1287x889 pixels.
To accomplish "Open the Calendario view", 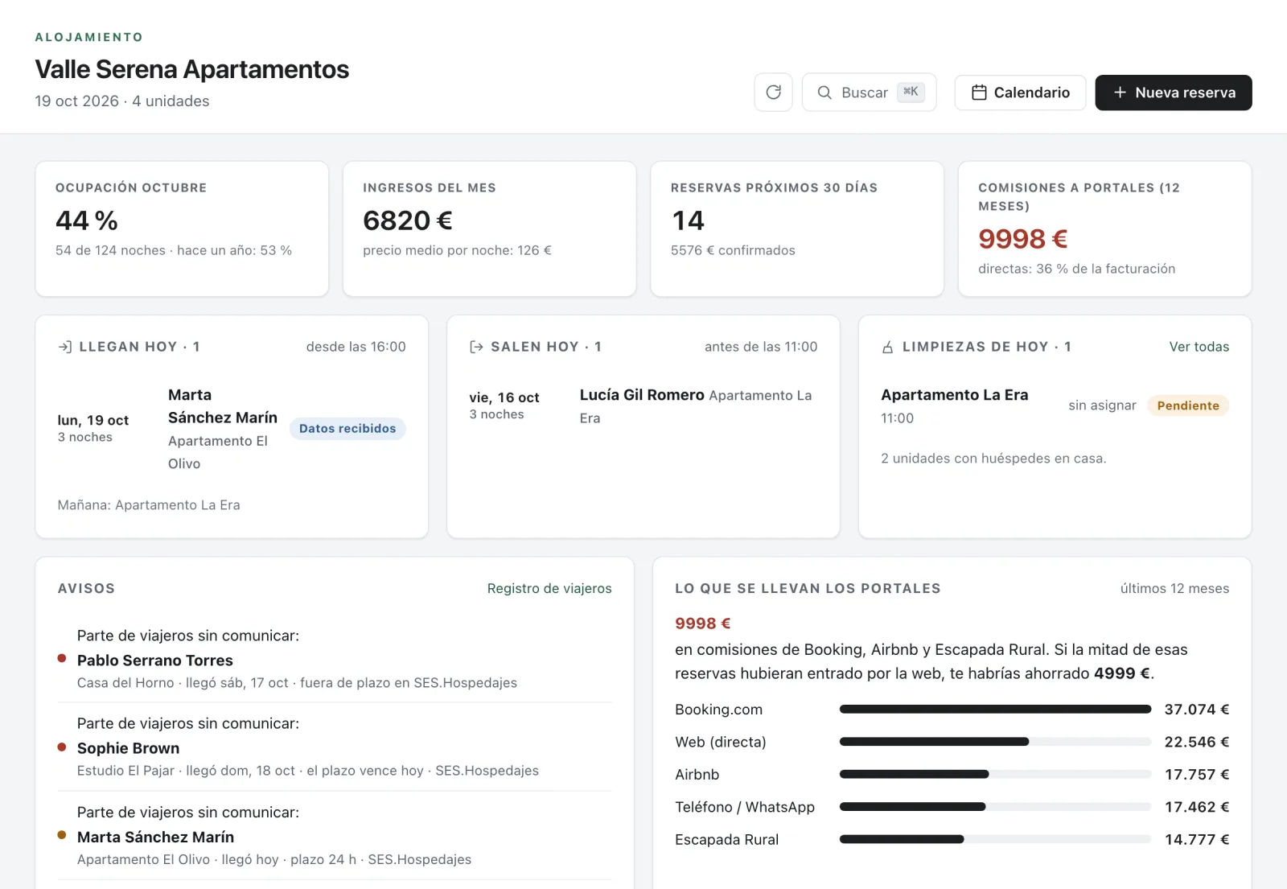I will 1020,93.
